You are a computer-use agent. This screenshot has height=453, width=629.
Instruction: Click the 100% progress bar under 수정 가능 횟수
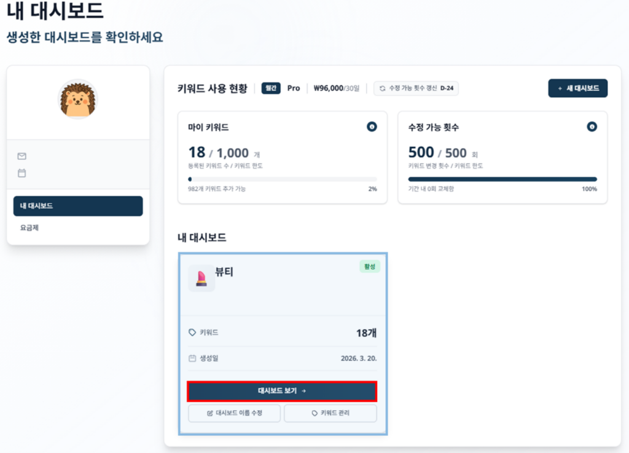tap(503, 178)
